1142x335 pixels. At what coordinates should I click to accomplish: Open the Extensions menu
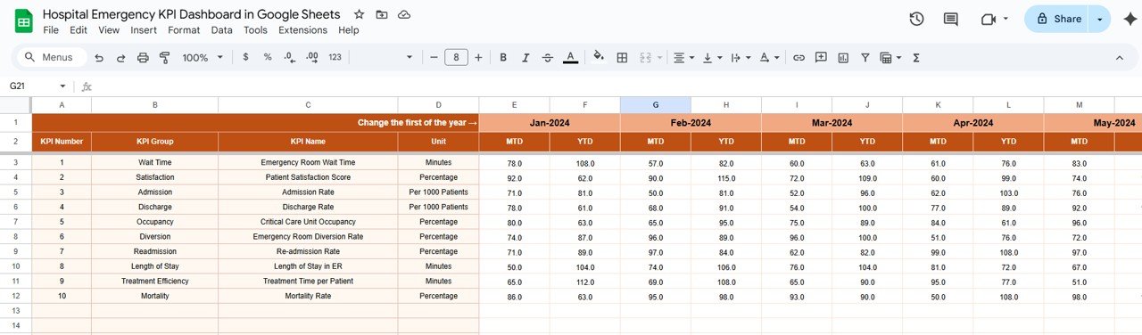[x=302, y=29]
